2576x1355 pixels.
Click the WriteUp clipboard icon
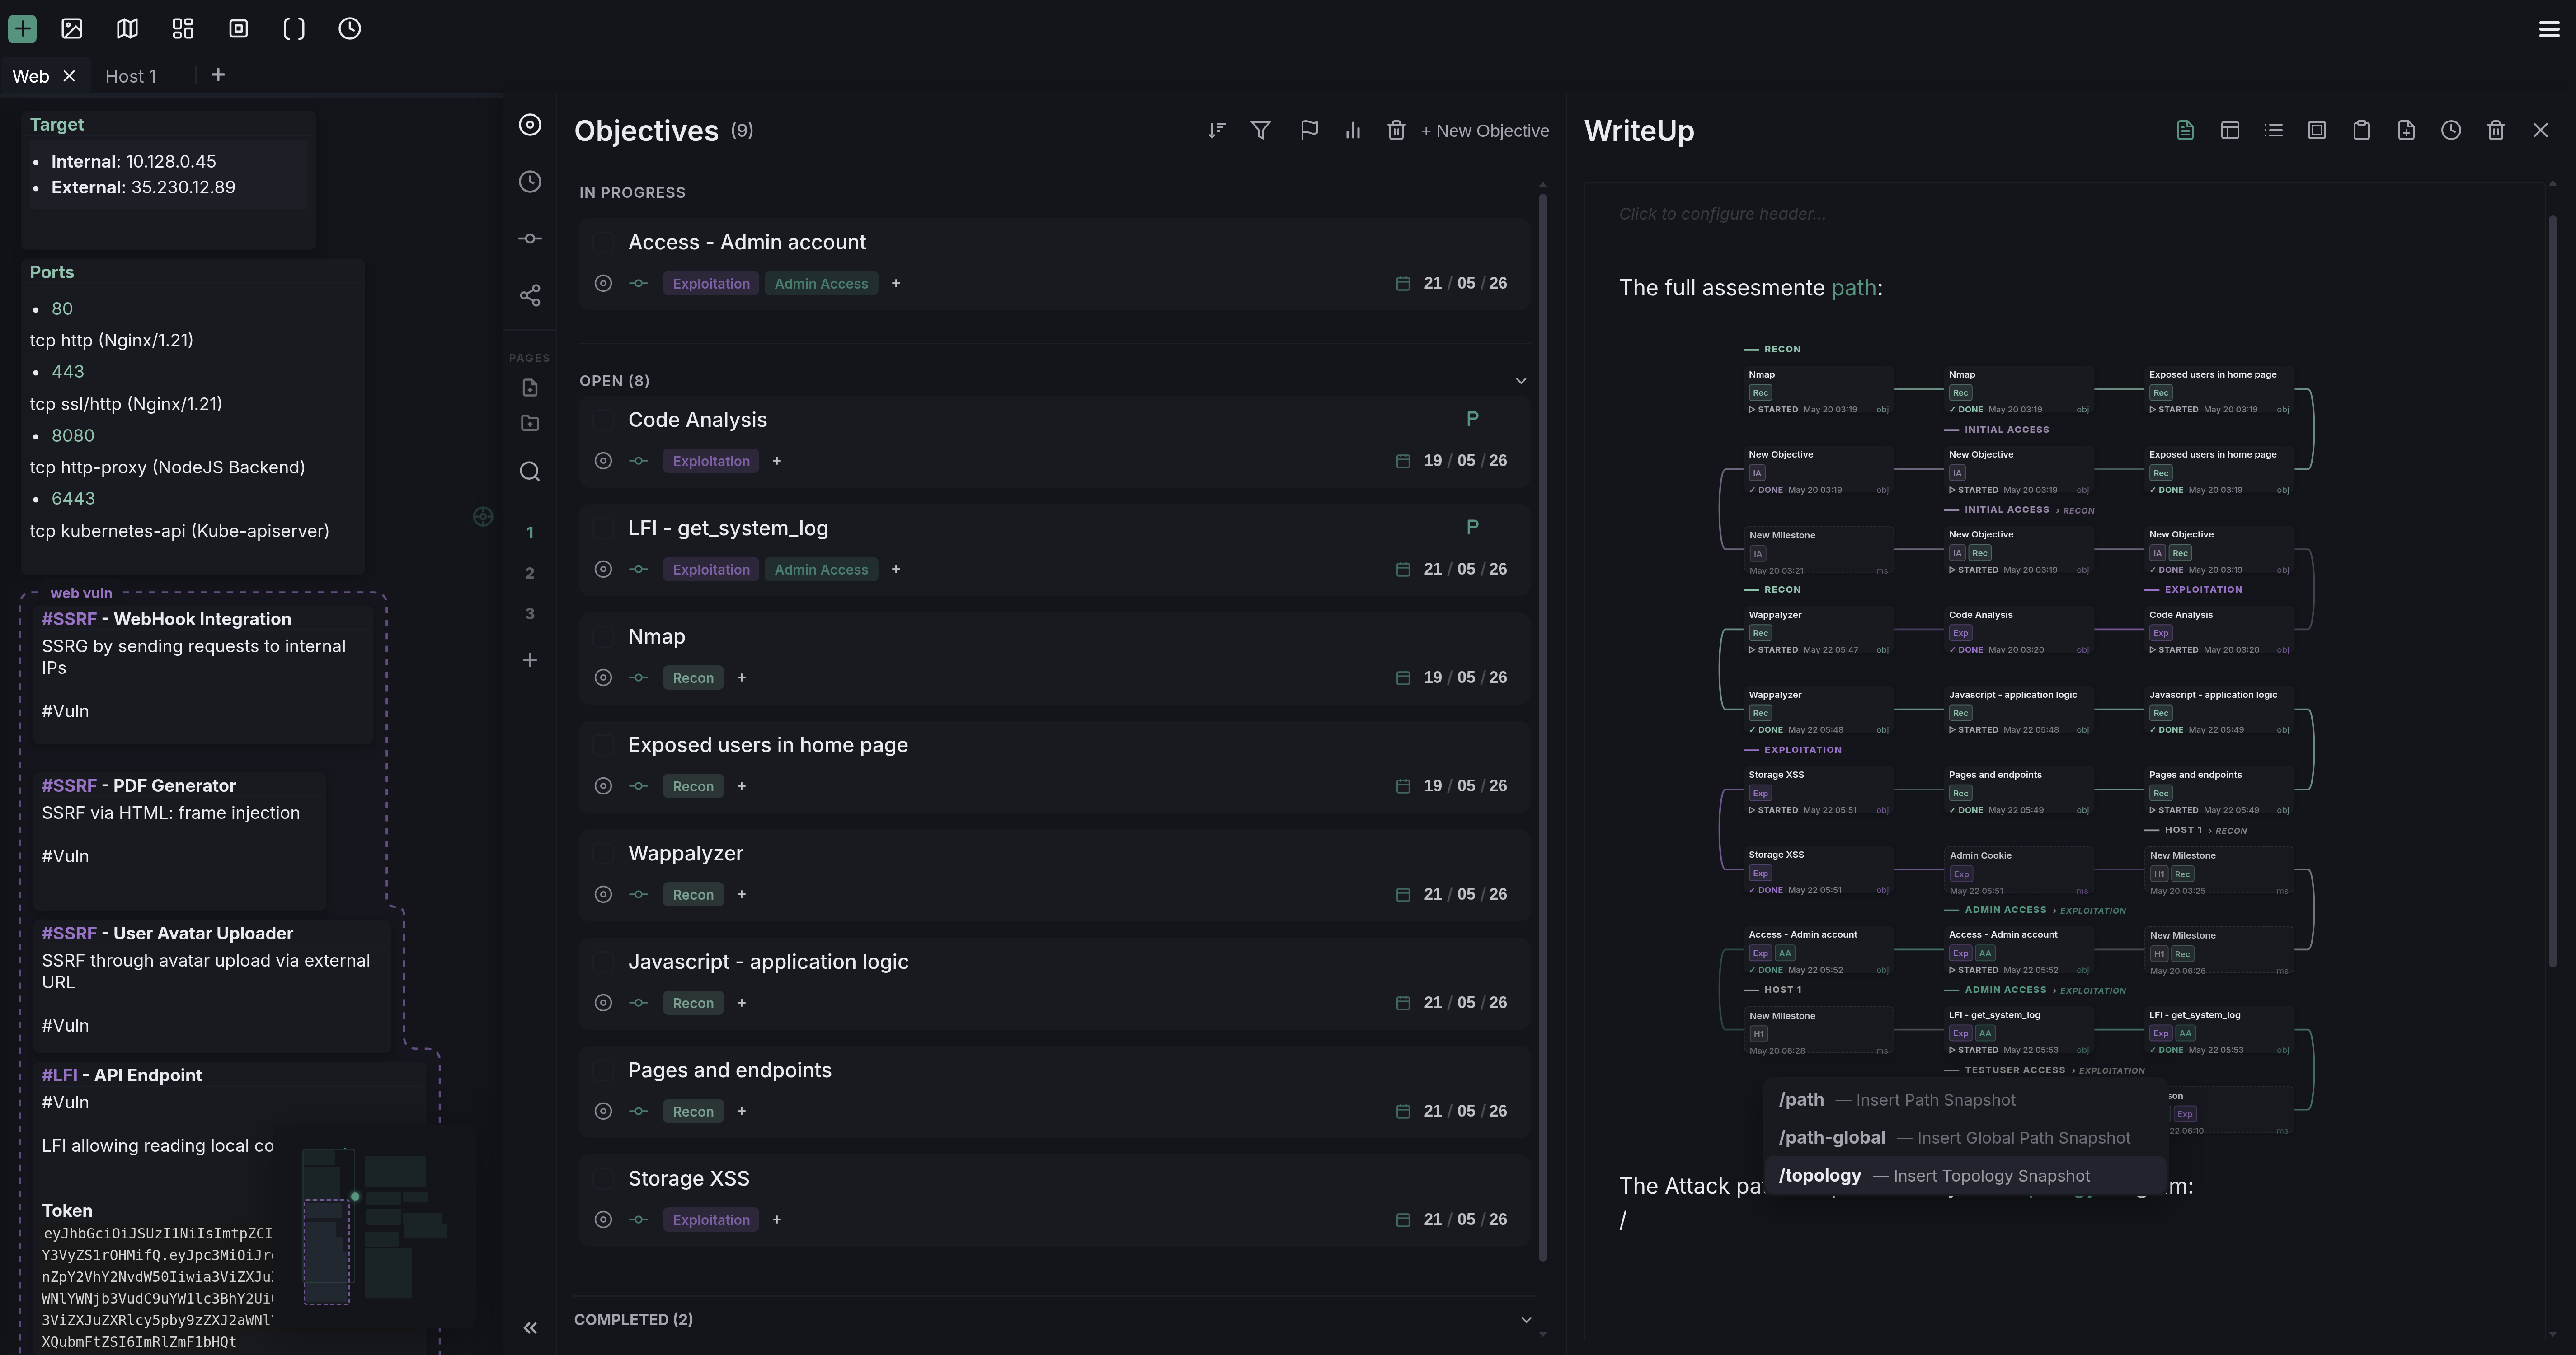coord(2361,130)
